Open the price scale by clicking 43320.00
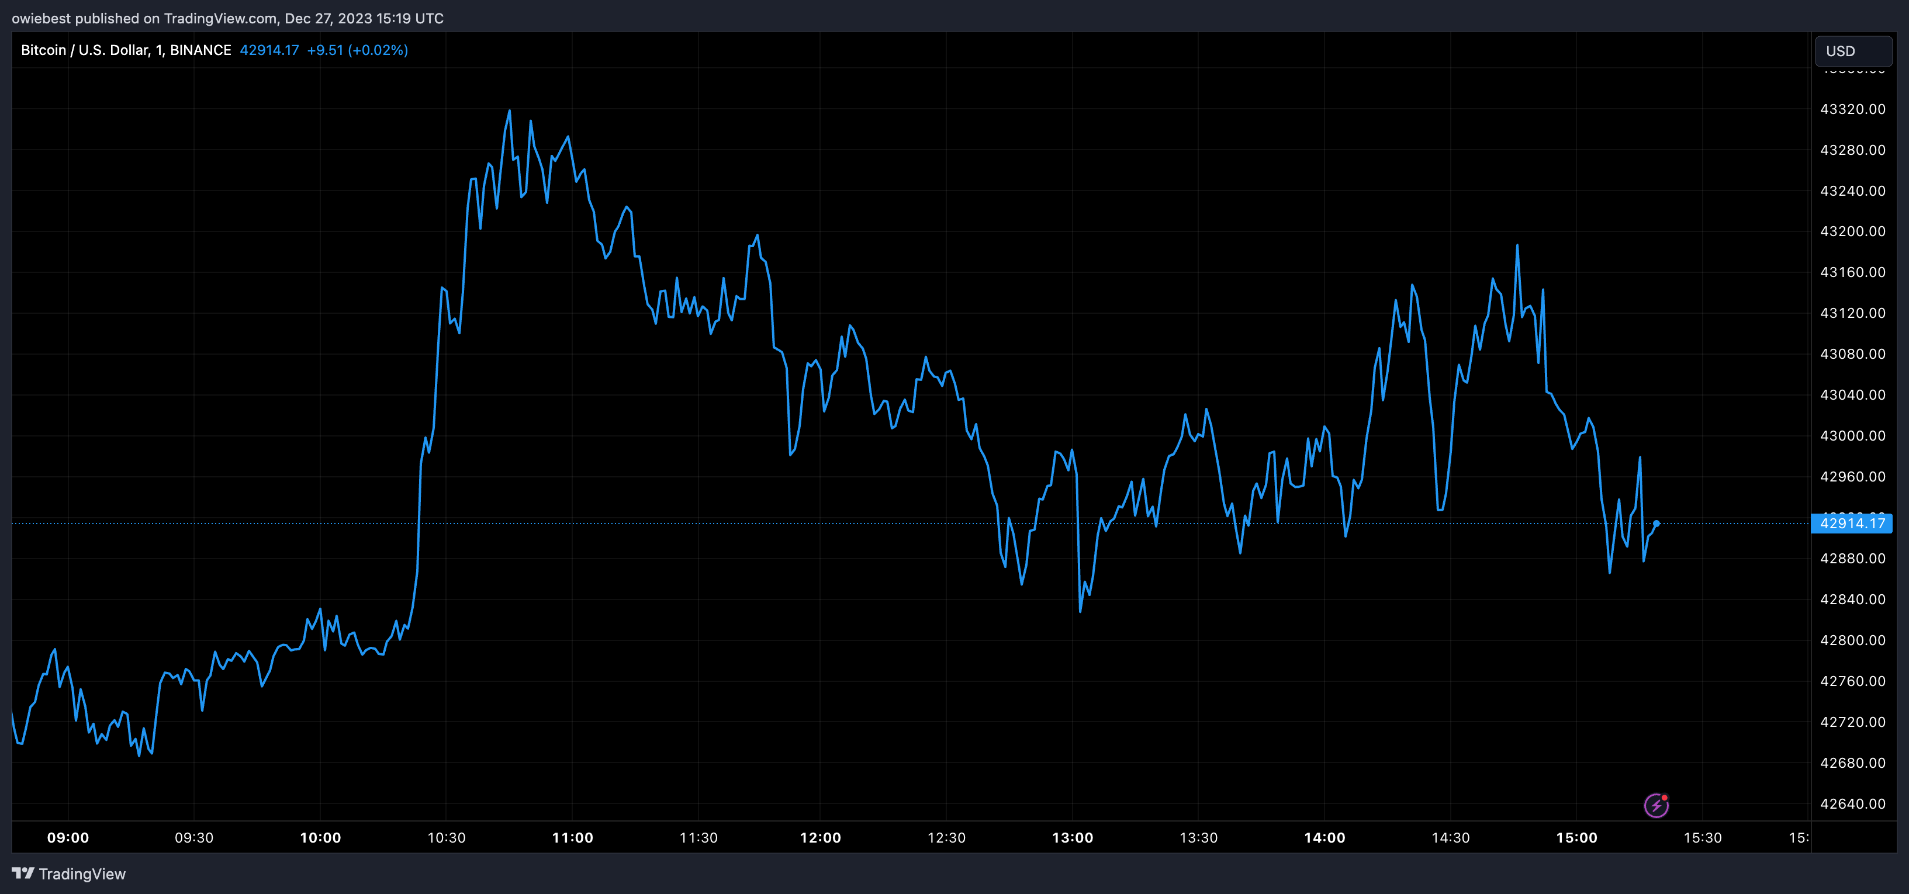1909x894 pixels. (1854, 108)
